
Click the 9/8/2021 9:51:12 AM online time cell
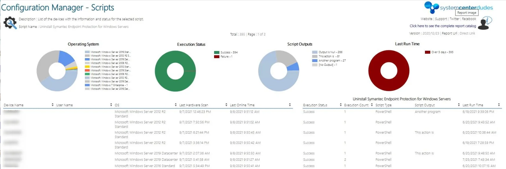tap(245, 112)
